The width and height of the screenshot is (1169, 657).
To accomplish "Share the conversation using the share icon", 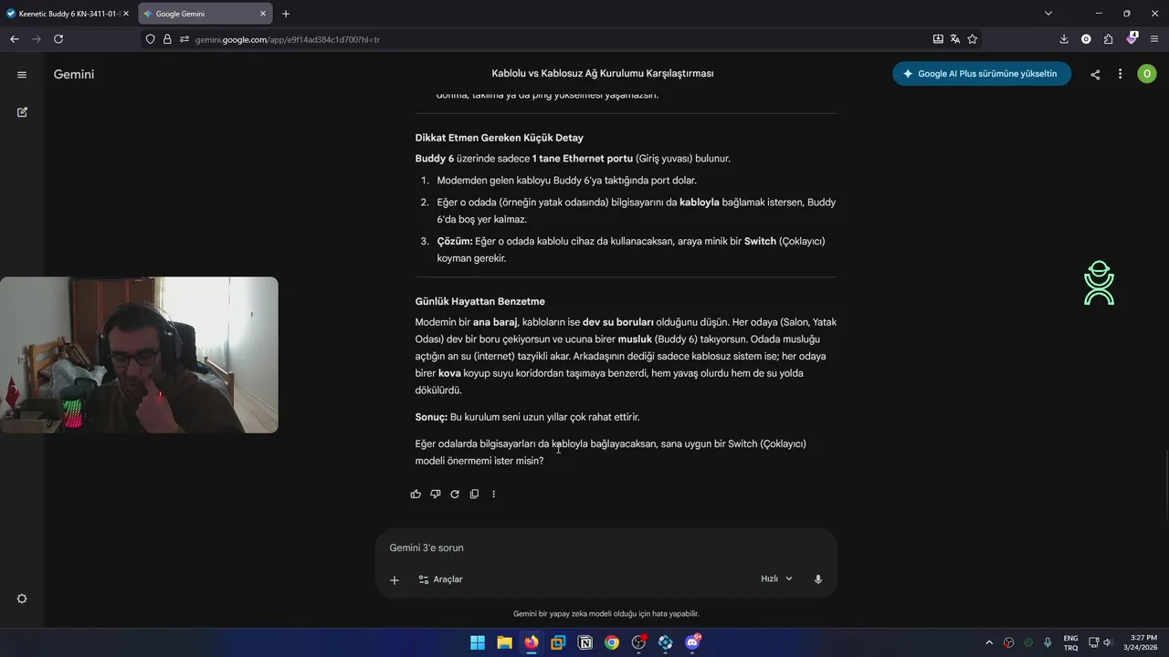I will [1095, 75].
